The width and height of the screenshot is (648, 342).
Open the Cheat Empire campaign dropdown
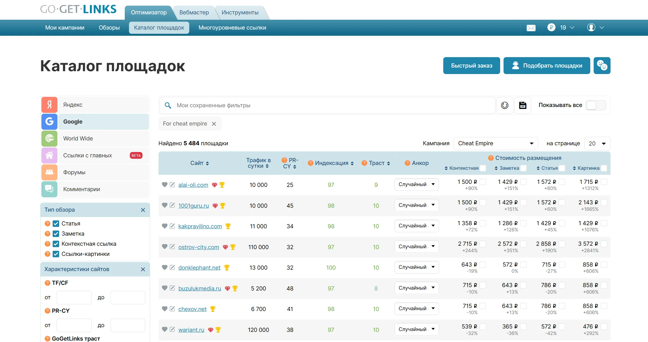[x=496, y=143]
